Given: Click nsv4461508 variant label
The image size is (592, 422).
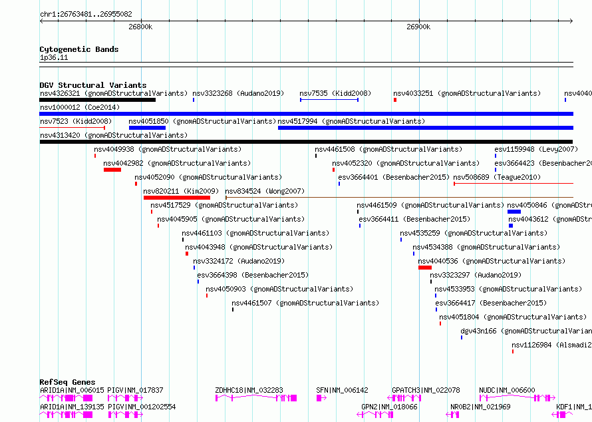Looking at the screenshot, I should tap(388, 149).
